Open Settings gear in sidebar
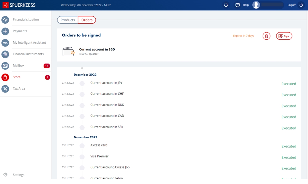 click(x=5, y=175)
